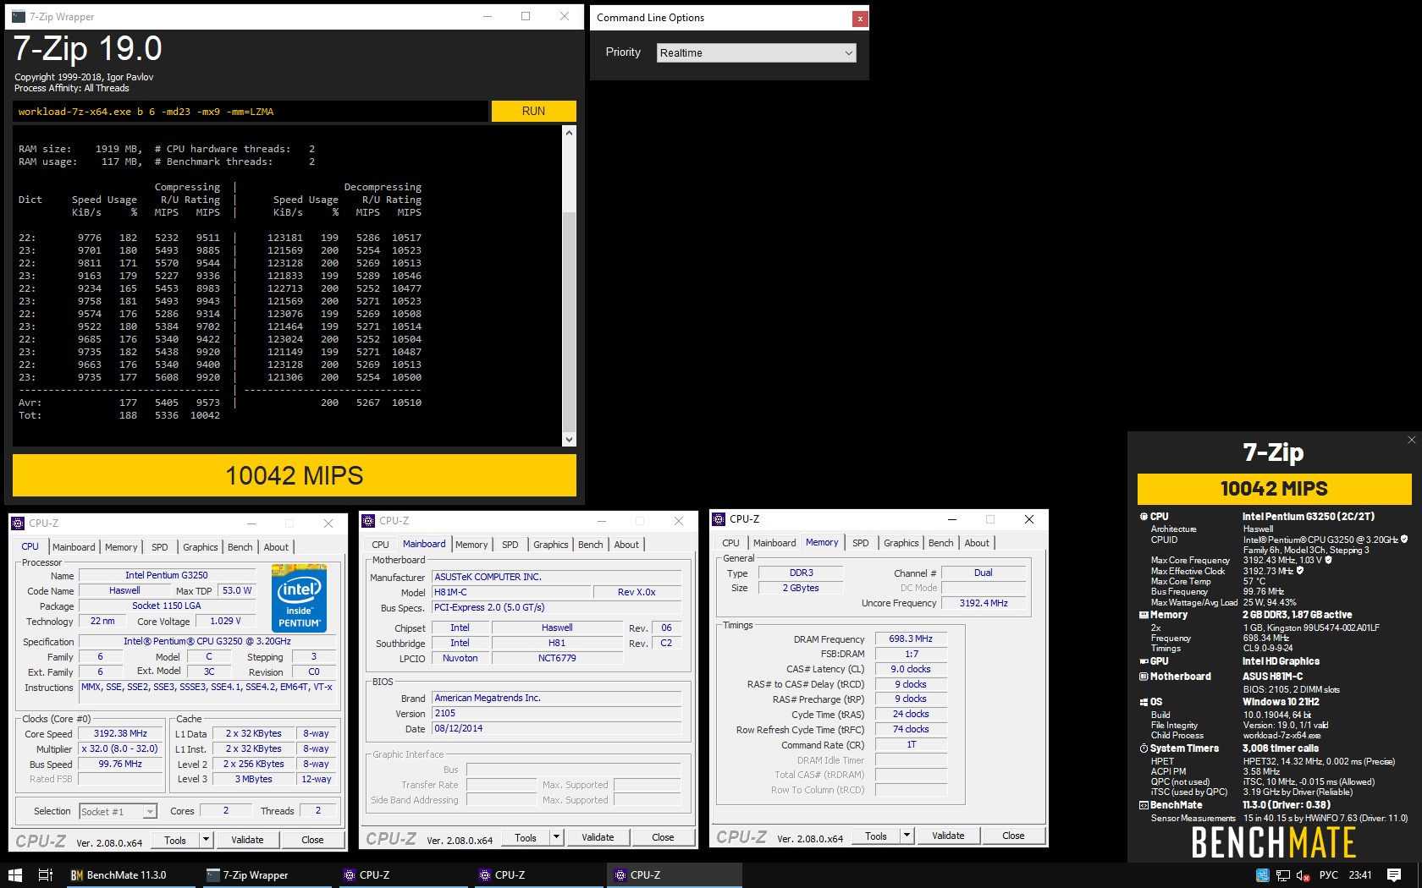This screenshot has width=1422, height=888.
Task: Switch to Mainboard tab in the Memory CPU-Z window
Action: click(774, 543)
